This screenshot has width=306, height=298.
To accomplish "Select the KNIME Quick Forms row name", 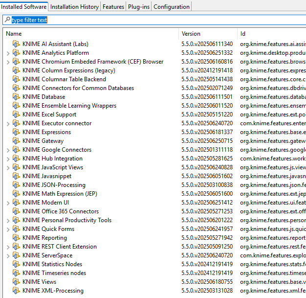I will click(x=48, y=229).
